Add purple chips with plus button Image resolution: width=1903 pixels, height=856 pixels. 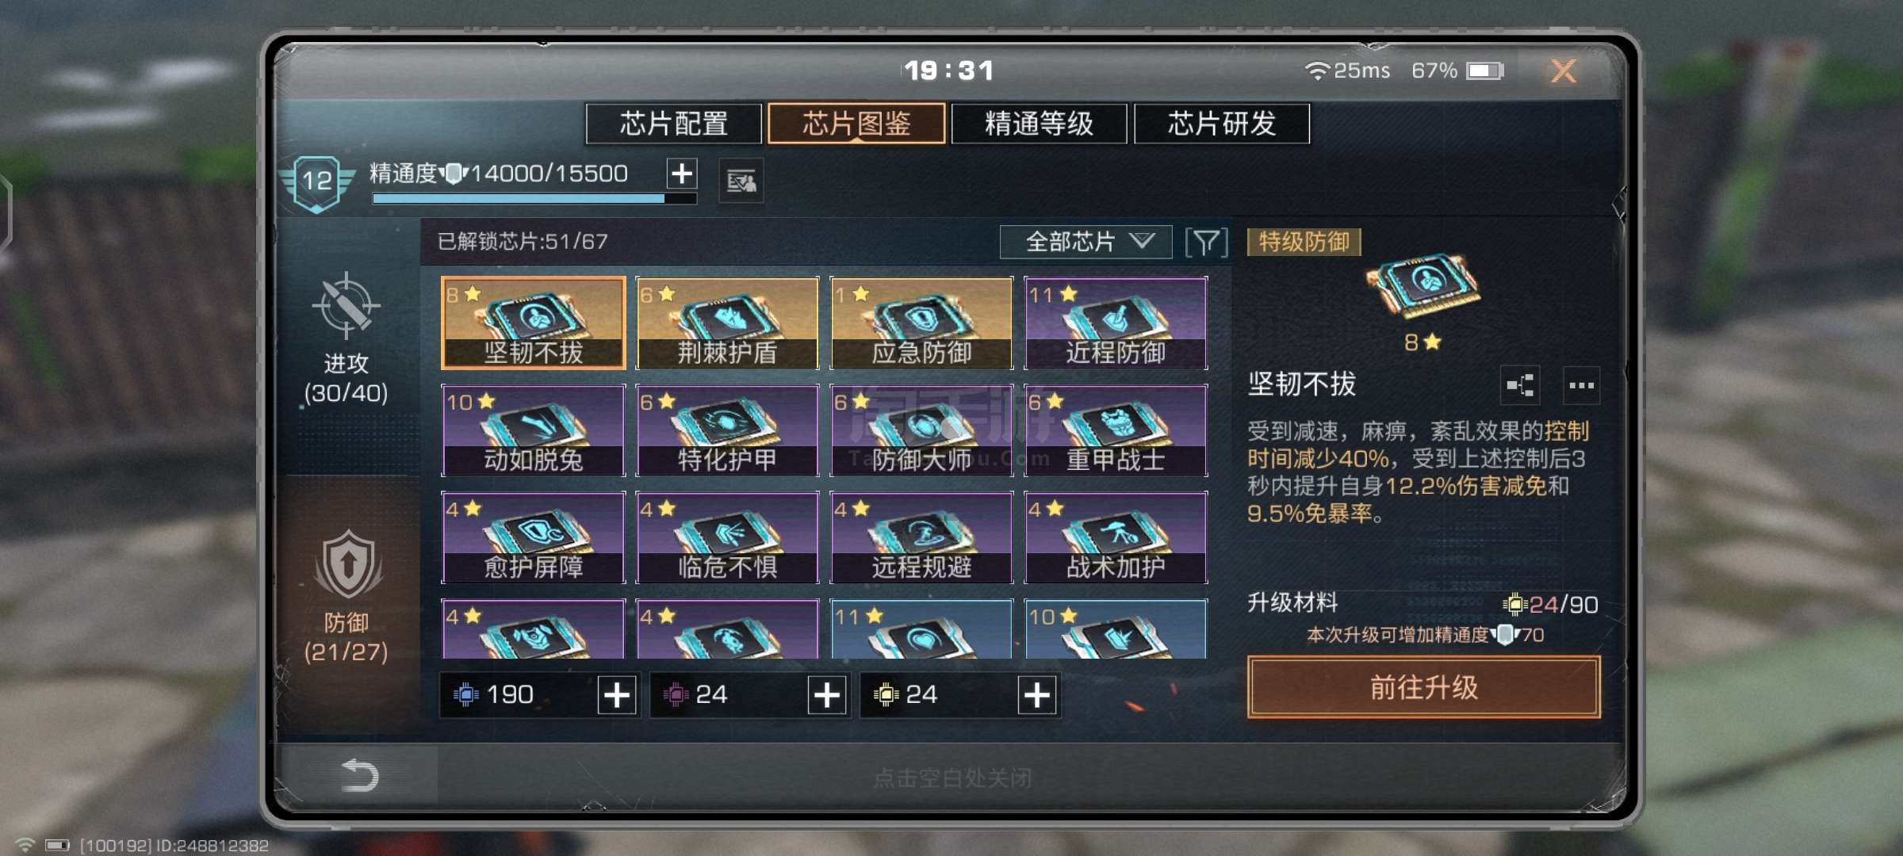(x=827, y=695)
